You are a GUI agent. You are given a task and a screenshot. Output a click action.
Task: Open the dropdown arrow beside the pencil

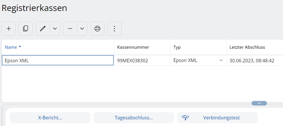coord(55,29)
